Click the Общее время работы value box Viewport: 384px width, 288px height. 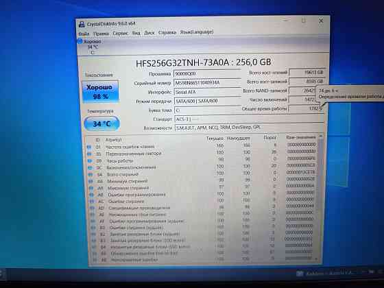pyautogui.click(x=305, y=108)
